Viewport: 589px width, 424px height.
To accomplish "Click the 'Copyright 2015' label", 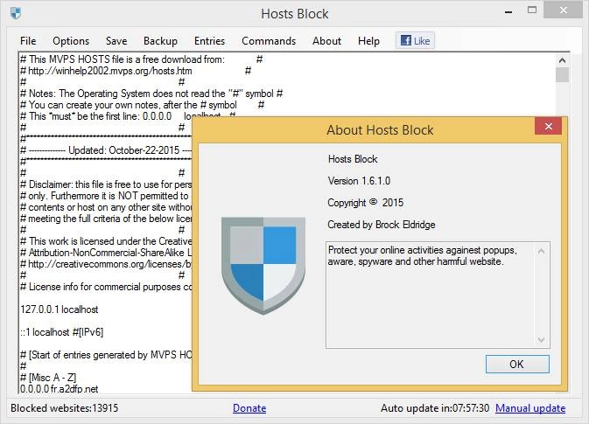I will (366, 203).
